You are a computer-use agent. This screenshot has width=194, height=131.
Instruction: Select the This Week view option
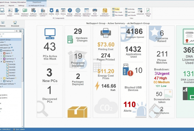[117, 12]
